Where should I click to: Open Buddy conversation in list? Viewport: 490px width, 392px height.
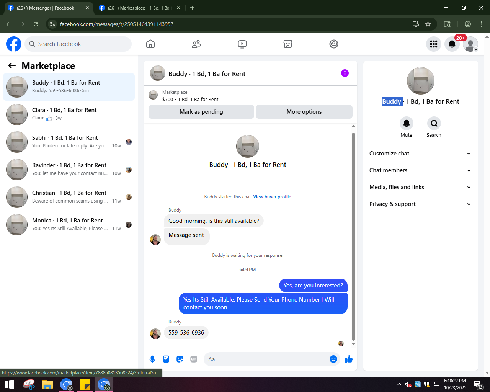point(69,87)
